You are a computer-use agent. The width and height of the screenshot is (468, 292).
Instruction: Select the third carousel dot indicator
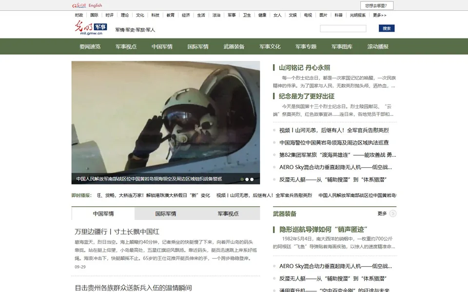pyautogui.click(x=252, y=180)
